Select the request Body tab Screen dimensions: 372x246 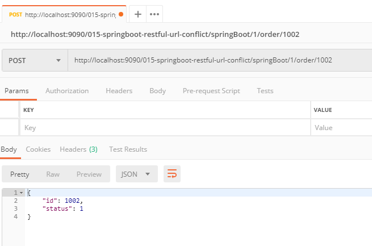point(157,91)
